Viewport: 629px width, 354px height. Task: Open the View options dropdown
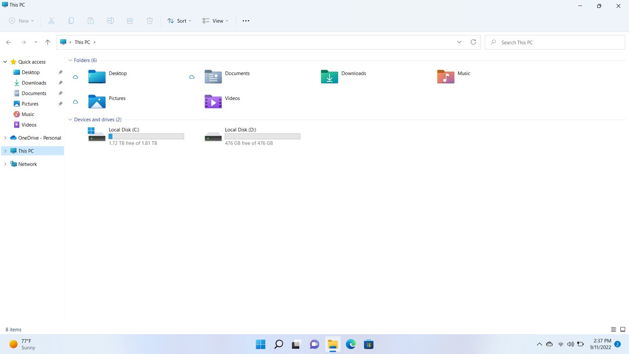pos(215,21)
